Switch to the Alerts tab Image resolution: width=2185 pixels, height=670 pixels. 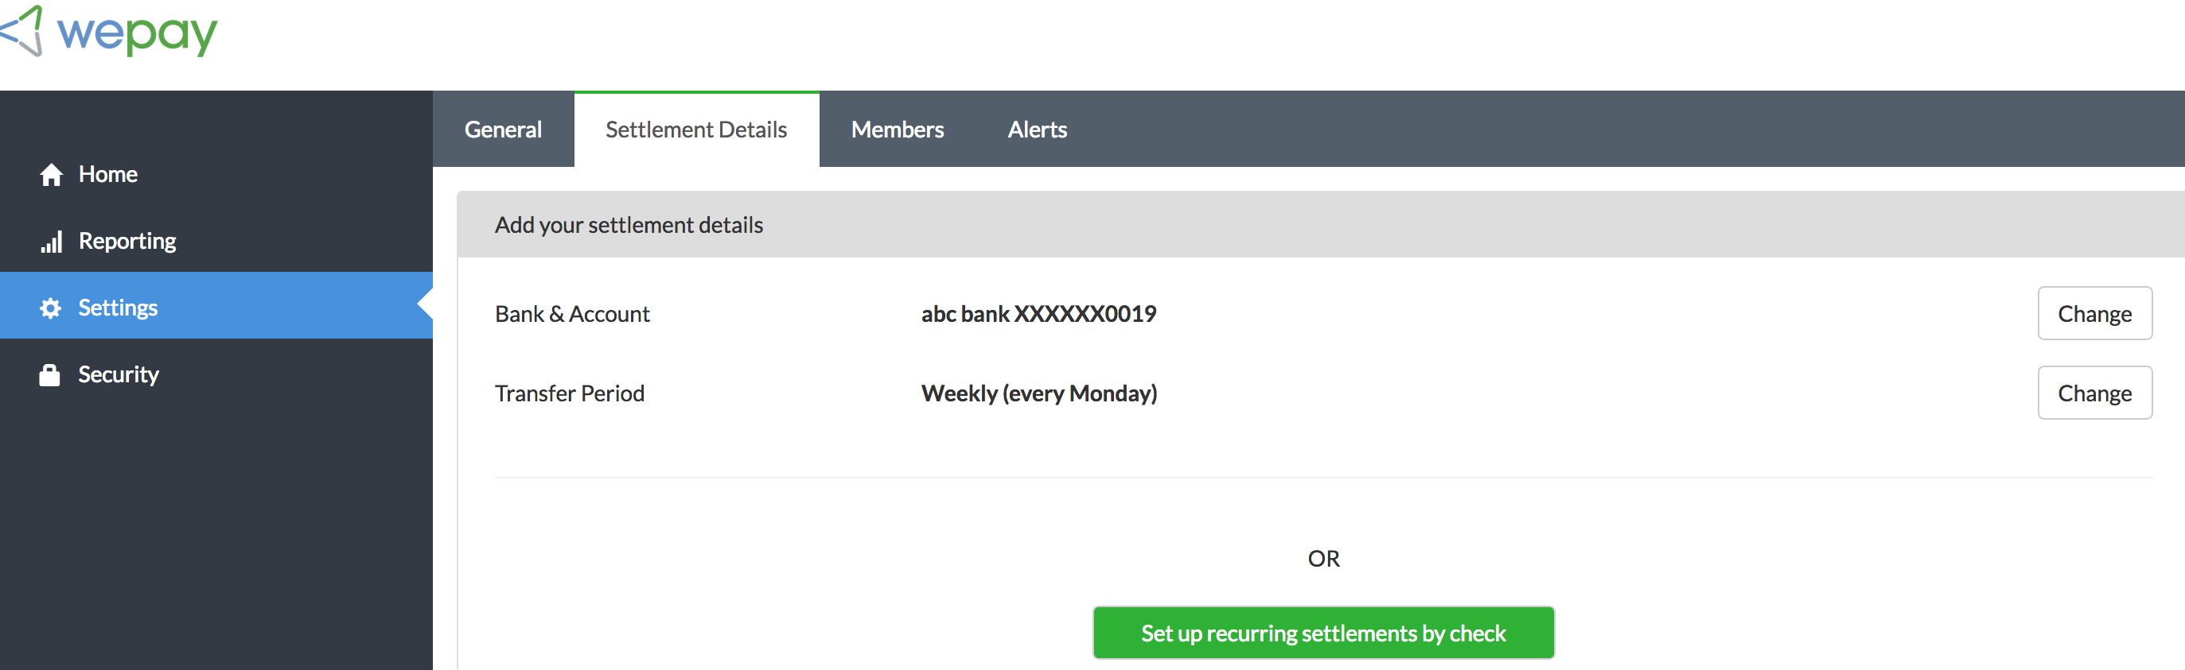1038,129
